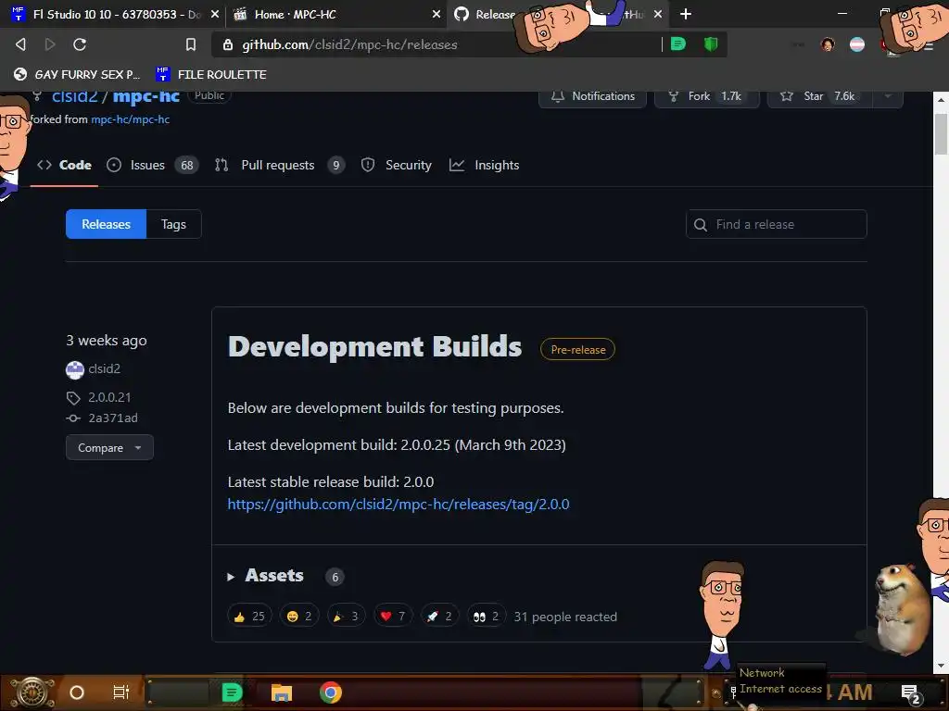949x711 pixels.
Task: Open a new browser tab with plus icon
Action: 686,14
